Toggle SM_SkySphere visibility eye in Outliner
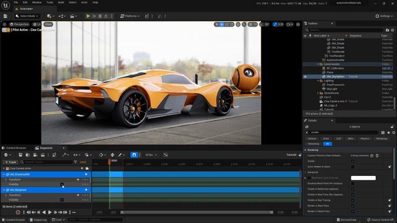 (305, 77)
